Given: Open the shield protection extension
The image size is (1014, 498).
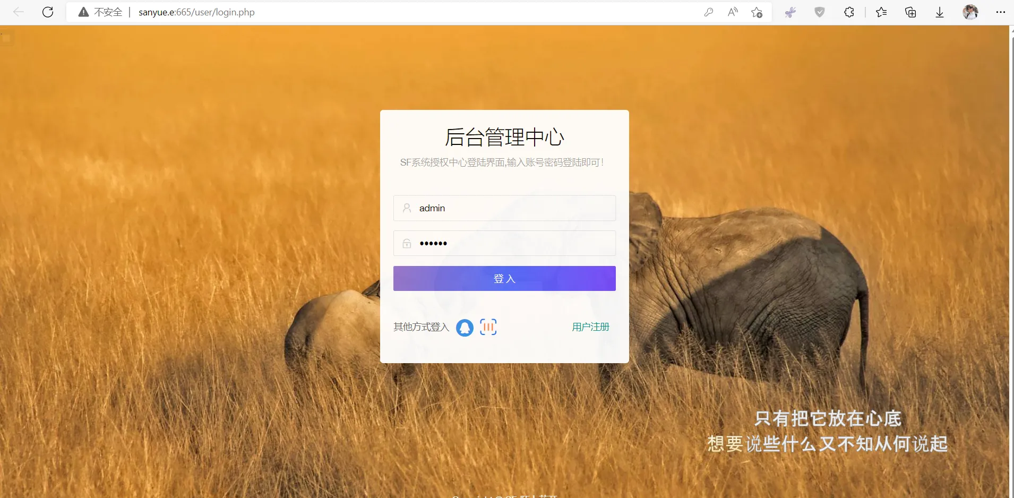Looking at the screenshot, I should pos(819,12).
